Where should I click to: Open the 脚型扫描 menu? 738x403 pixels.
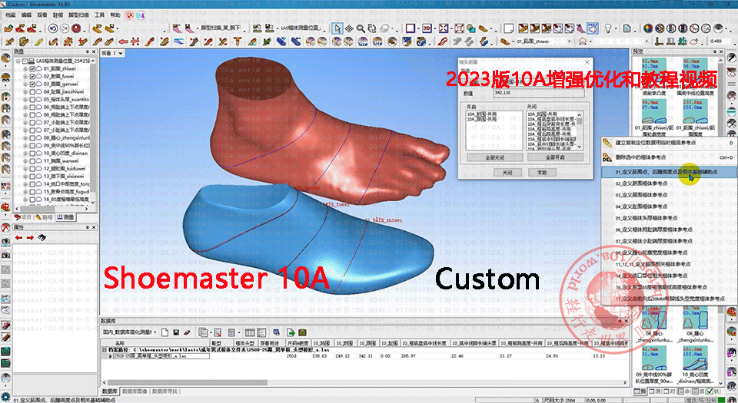78,15
